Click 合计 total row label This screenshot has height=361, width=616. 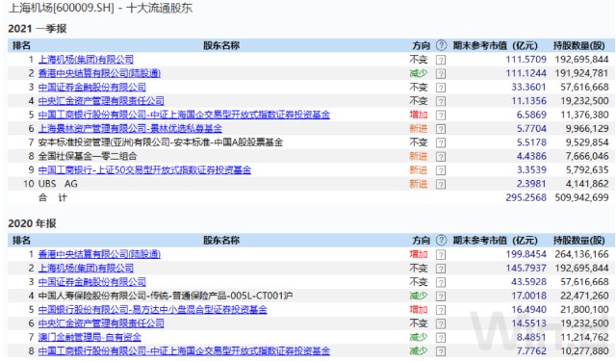click(x=53, y=197)
